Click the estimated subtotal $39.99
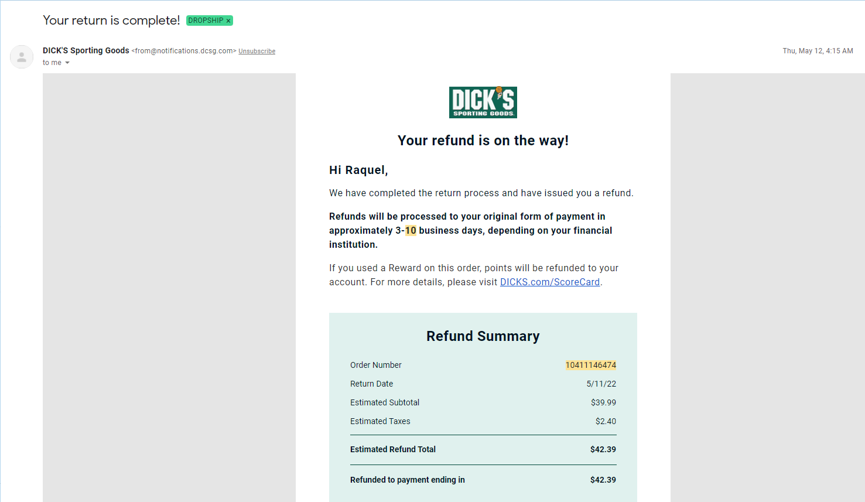This screenshot has height=502, width=865. [x=603, y=402]
